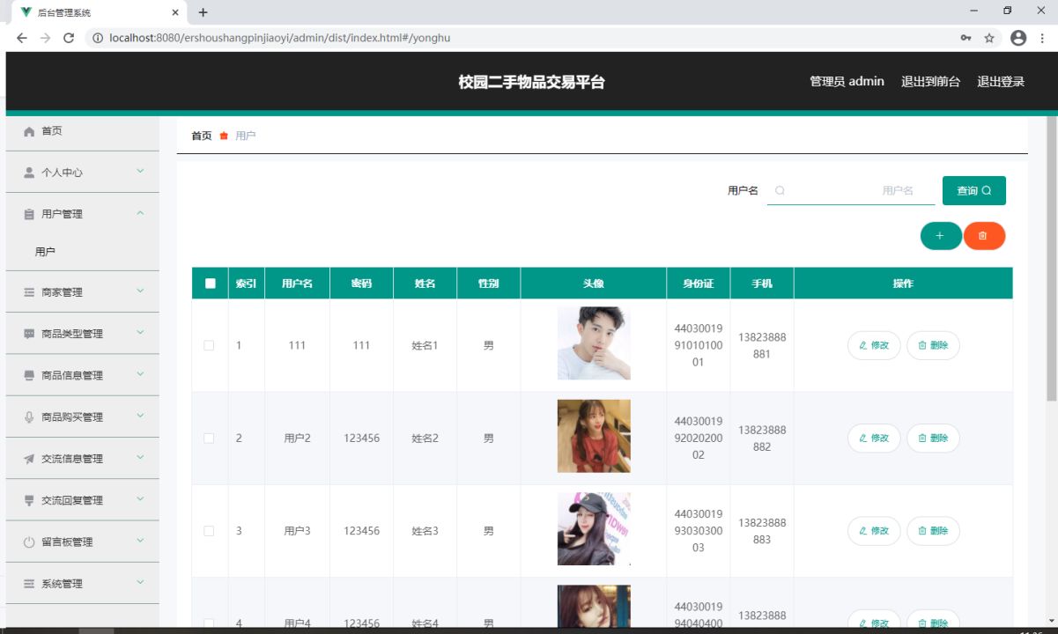This screenshot has width=1058, height=634.
Task: Check the row checkbox for user 111
Action: coord(209,346)
